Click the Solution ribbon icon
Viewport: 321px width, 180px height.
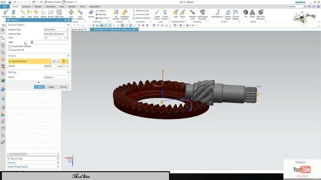click(x=6, y=13)
